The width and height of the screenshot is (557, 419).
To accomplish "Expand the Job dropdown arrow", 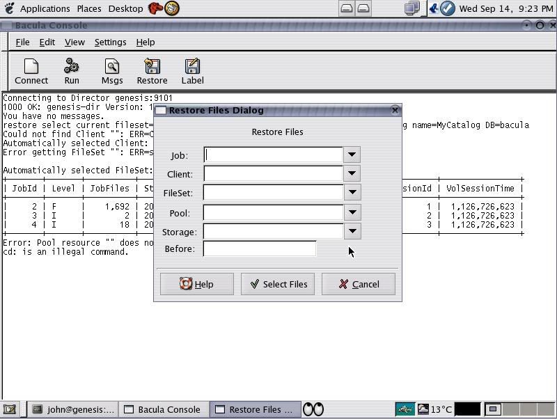I will [x=352, y=155].
